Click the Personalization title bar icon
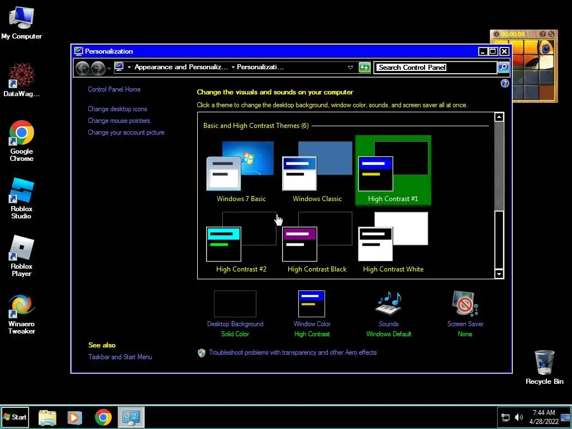This screenshot has height=429, width=572. coord(78,51)
